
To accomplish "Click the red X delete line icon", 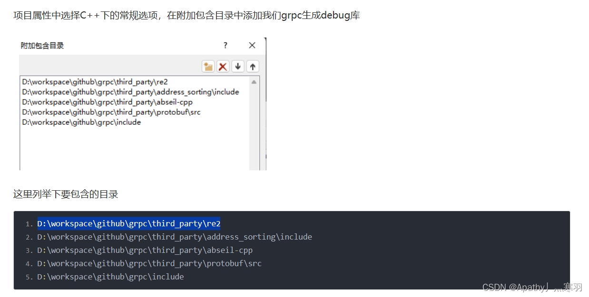I will pyautogui.click(x=223, y=66).
